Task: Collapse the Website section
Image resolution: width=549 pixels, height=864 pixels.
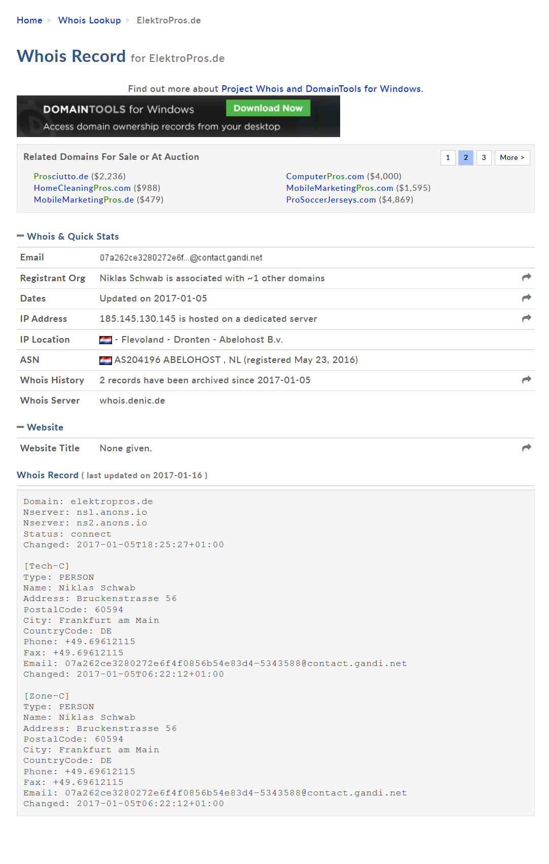Action: (x=40, y=427)
